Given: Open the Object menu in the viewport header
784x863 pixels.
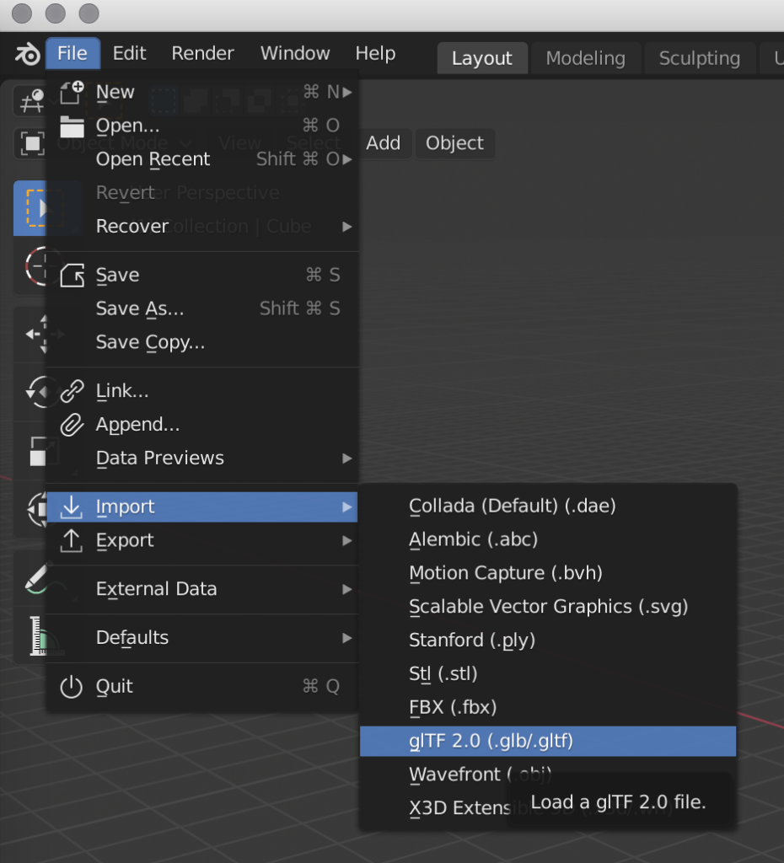Looking at the screenshot, I should 454,143.
